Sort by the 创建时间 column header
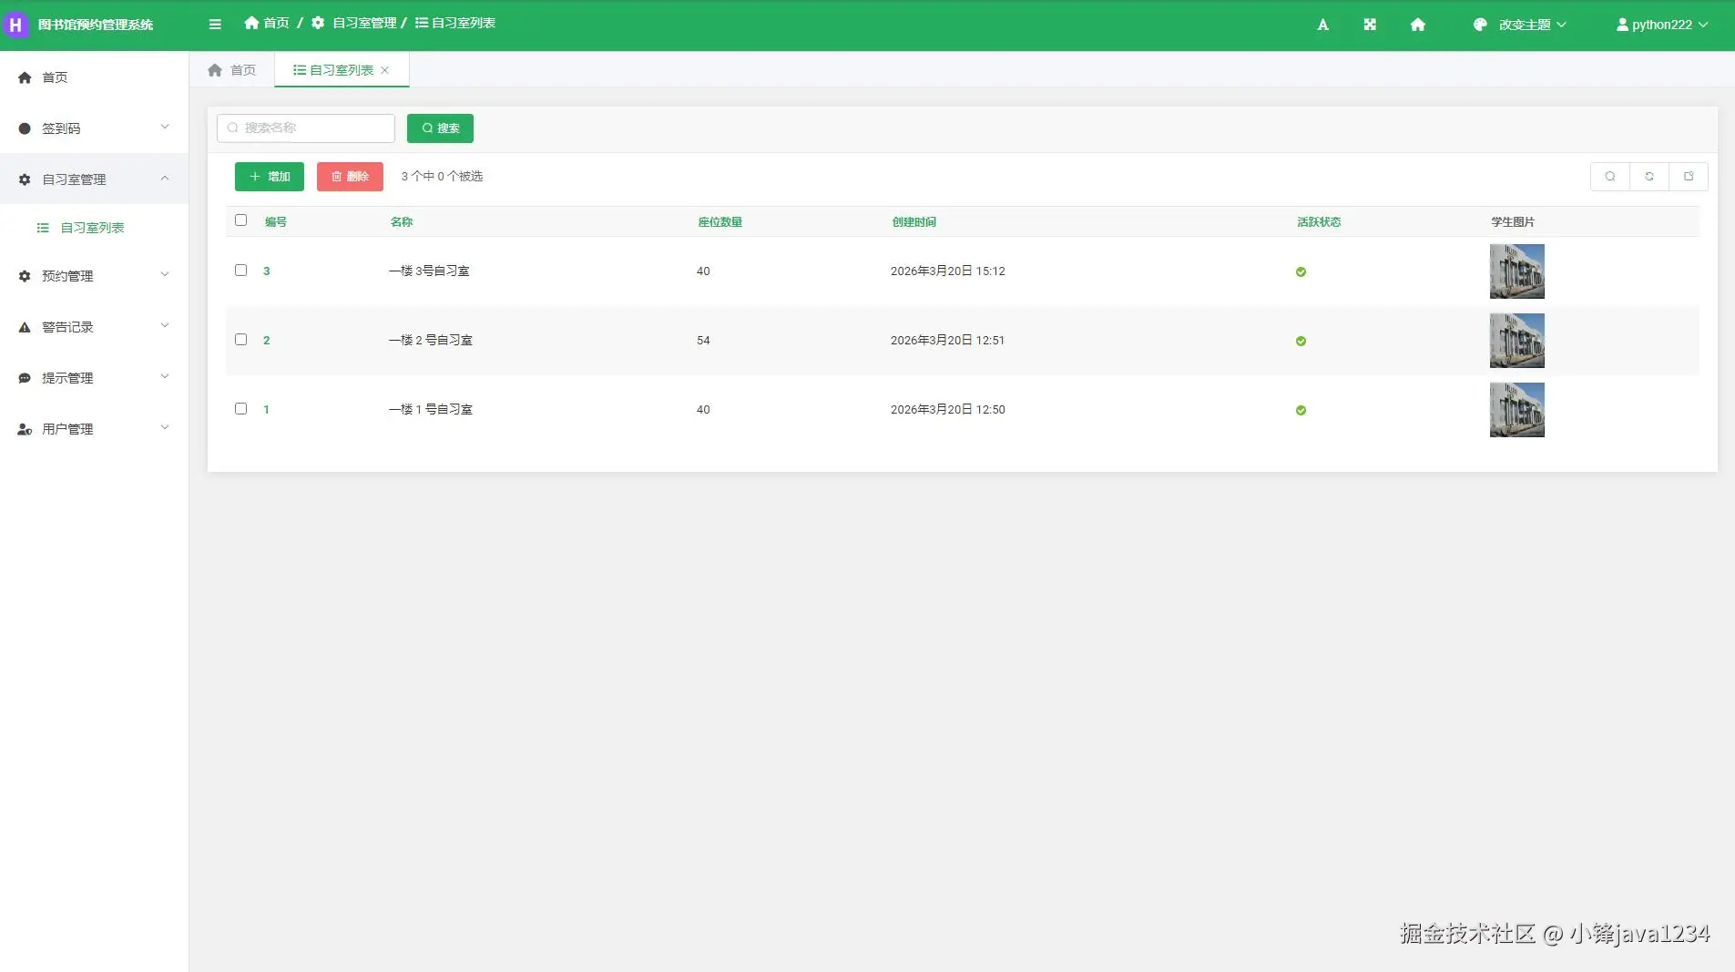This screenshot has width=1735, height=972. (914, 222)
